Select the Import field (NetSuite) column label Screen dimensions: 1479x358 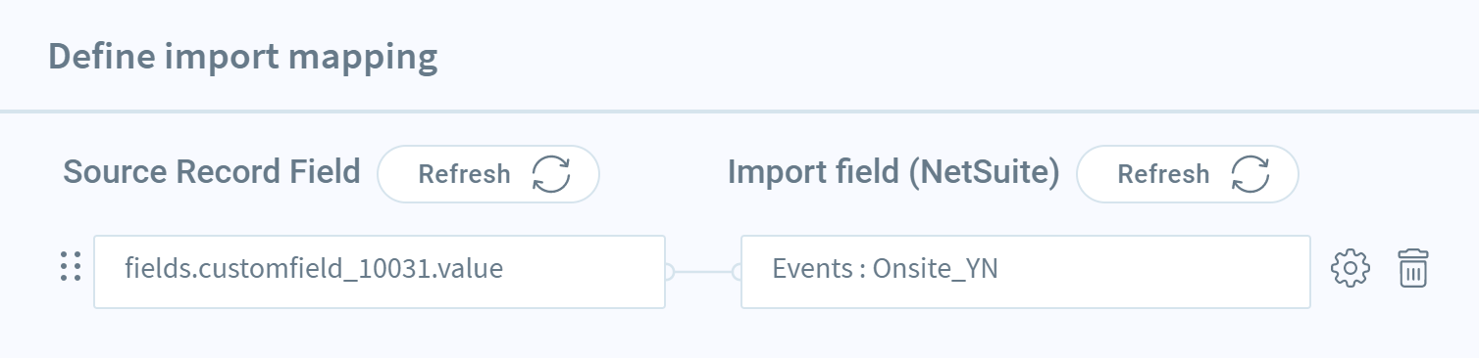[x=893, y=172]
